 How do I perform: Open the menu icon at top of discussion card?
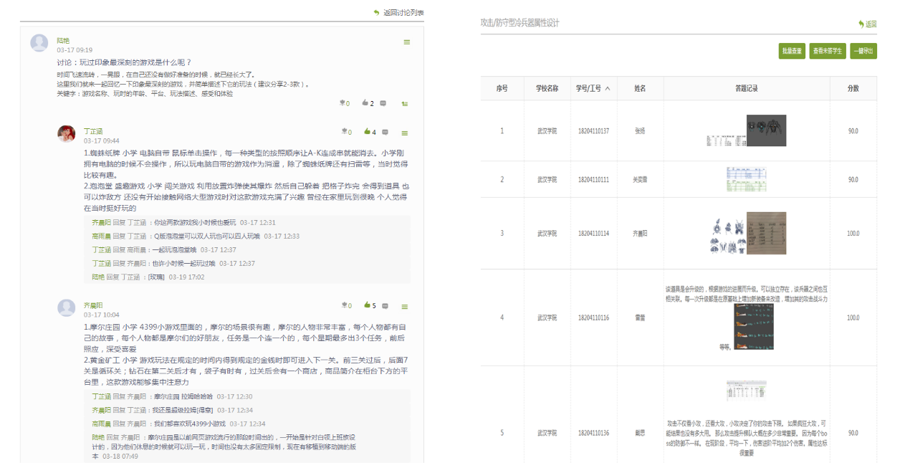point(406,42)
